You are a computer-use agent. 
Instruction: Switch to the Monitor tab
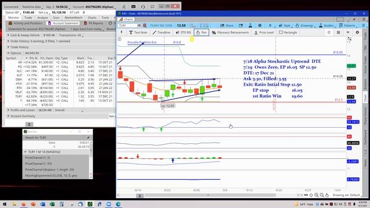point(13,18)
